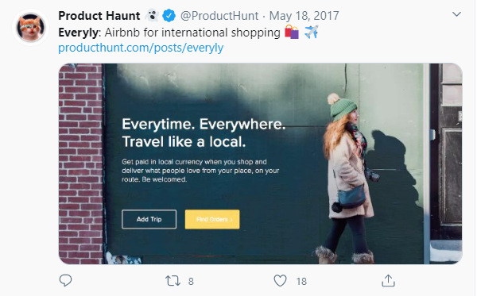Click the shopping bags emoji
Image resolution: width=477 pixels, height=296 pixels.
[292, 32]
